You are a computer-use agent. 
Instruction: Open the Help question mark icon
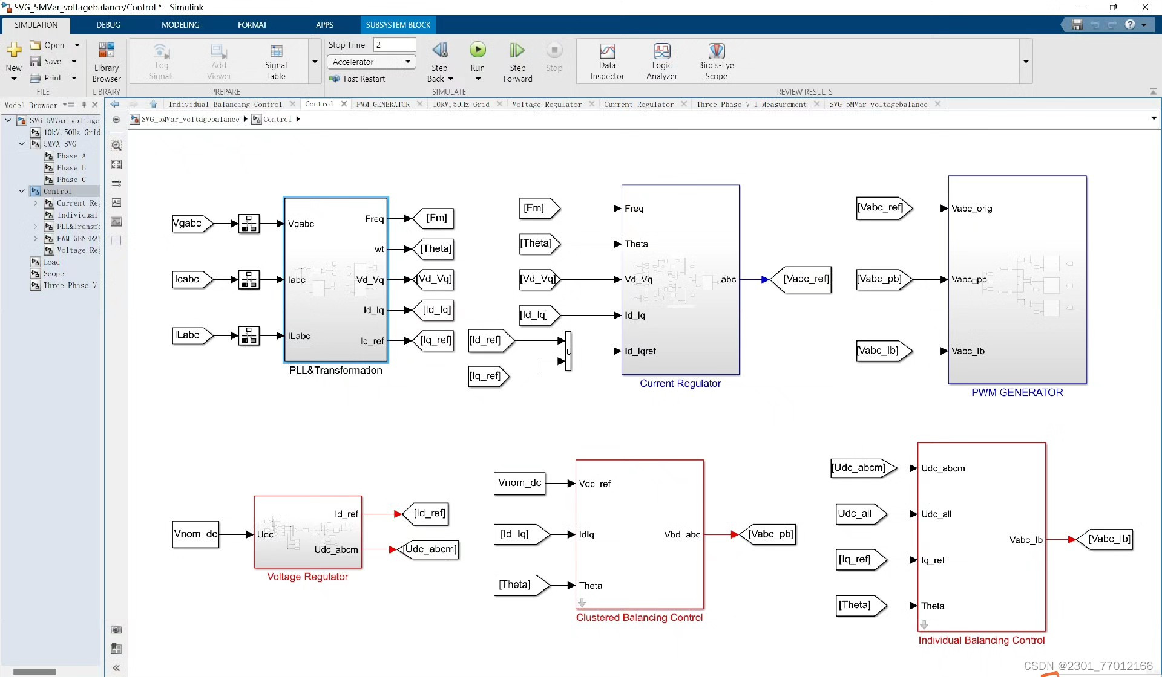pos(1130,25)
